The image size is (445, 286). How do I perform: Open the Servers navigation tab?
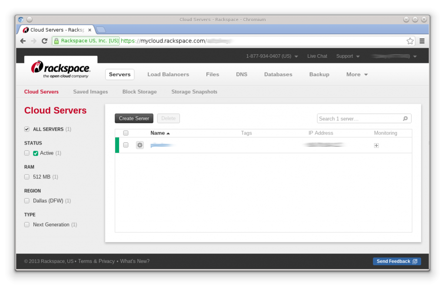[120, 74]
